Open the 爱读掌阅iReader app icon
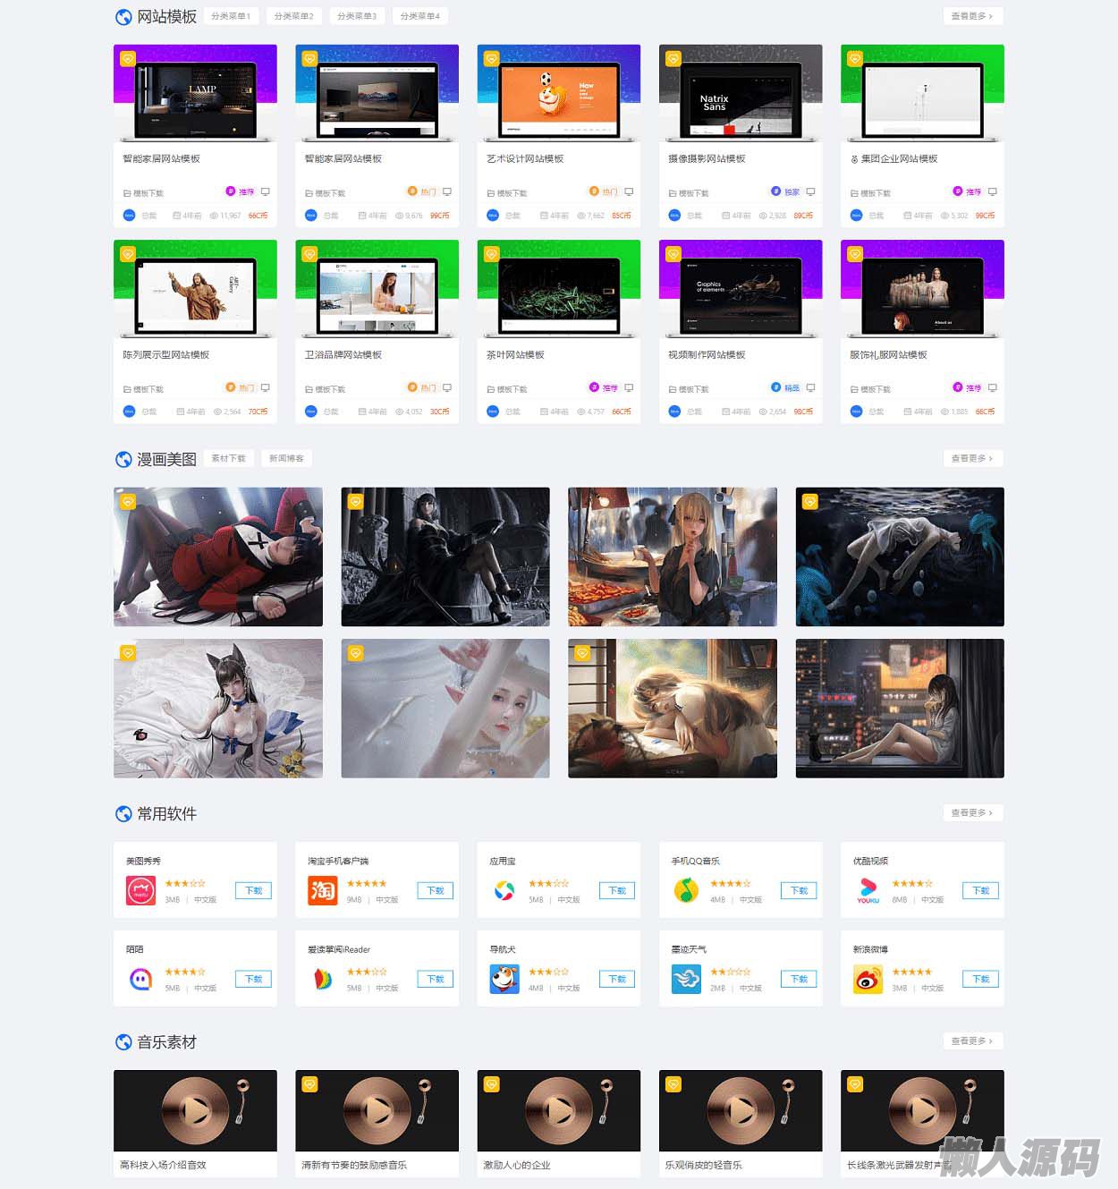The width and height of the screenshot is (1118, 1189). coord(322,979)
